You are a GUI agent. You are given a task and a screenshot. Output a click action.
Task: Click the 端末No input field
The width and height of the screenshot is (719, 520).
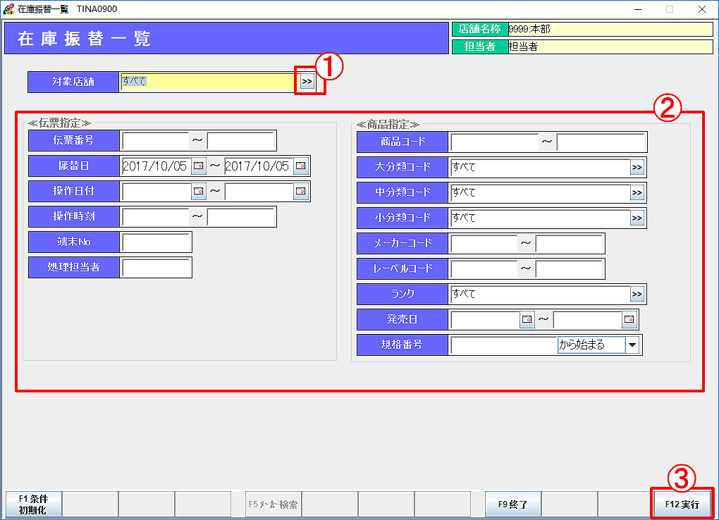156,242
